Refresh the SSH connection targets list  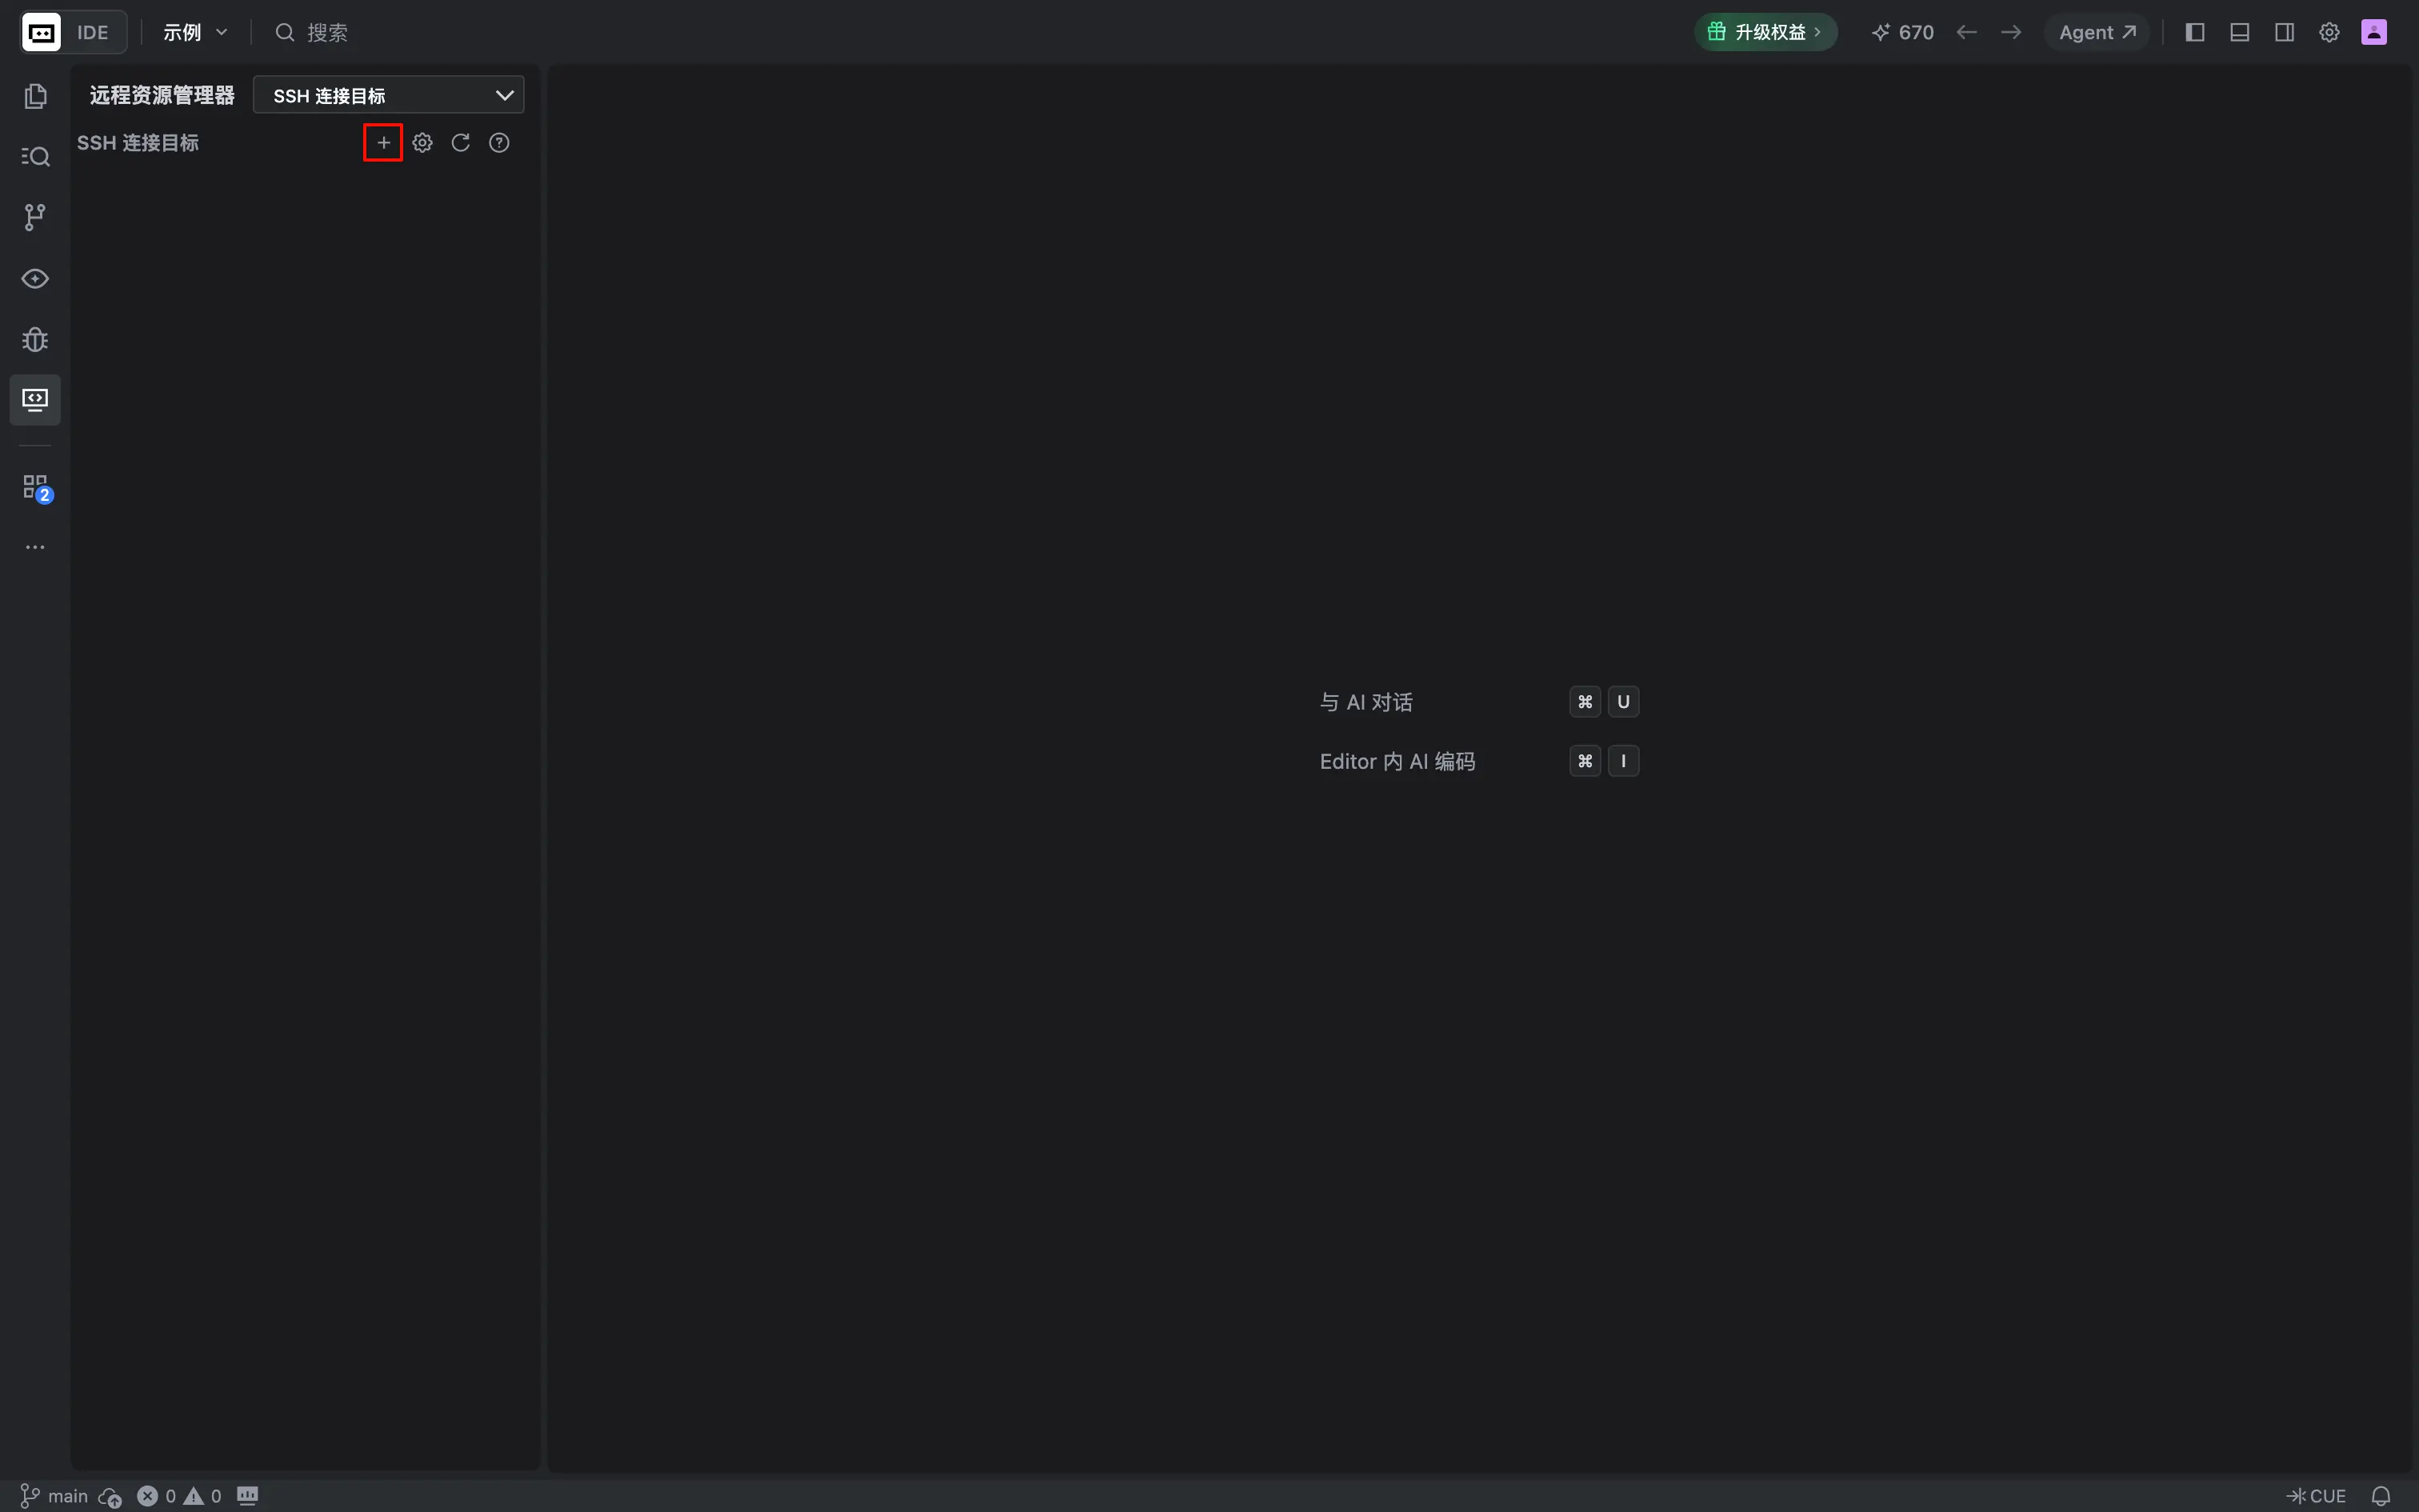(x=461, y=143)
